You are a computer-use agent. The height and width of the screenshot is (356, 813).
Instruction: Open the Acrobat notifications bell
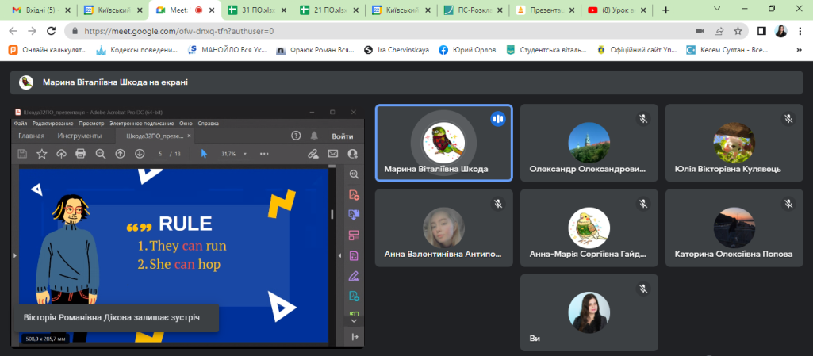pos(314,136)
